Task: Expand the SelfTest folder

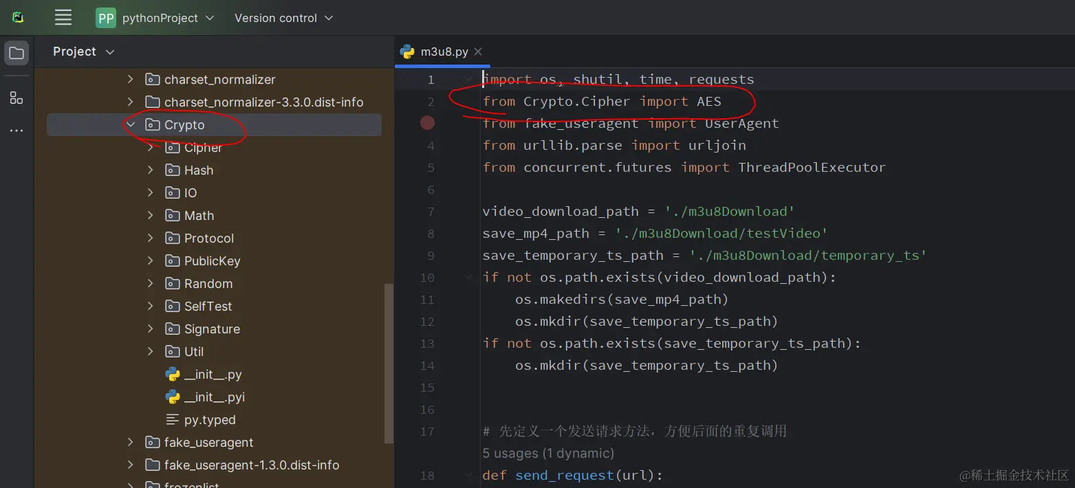Action: click(x=150, y=306)
